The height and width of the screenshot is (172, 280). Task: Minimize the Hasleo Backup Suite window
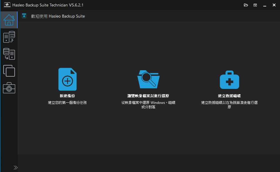[x=265, y=5]
